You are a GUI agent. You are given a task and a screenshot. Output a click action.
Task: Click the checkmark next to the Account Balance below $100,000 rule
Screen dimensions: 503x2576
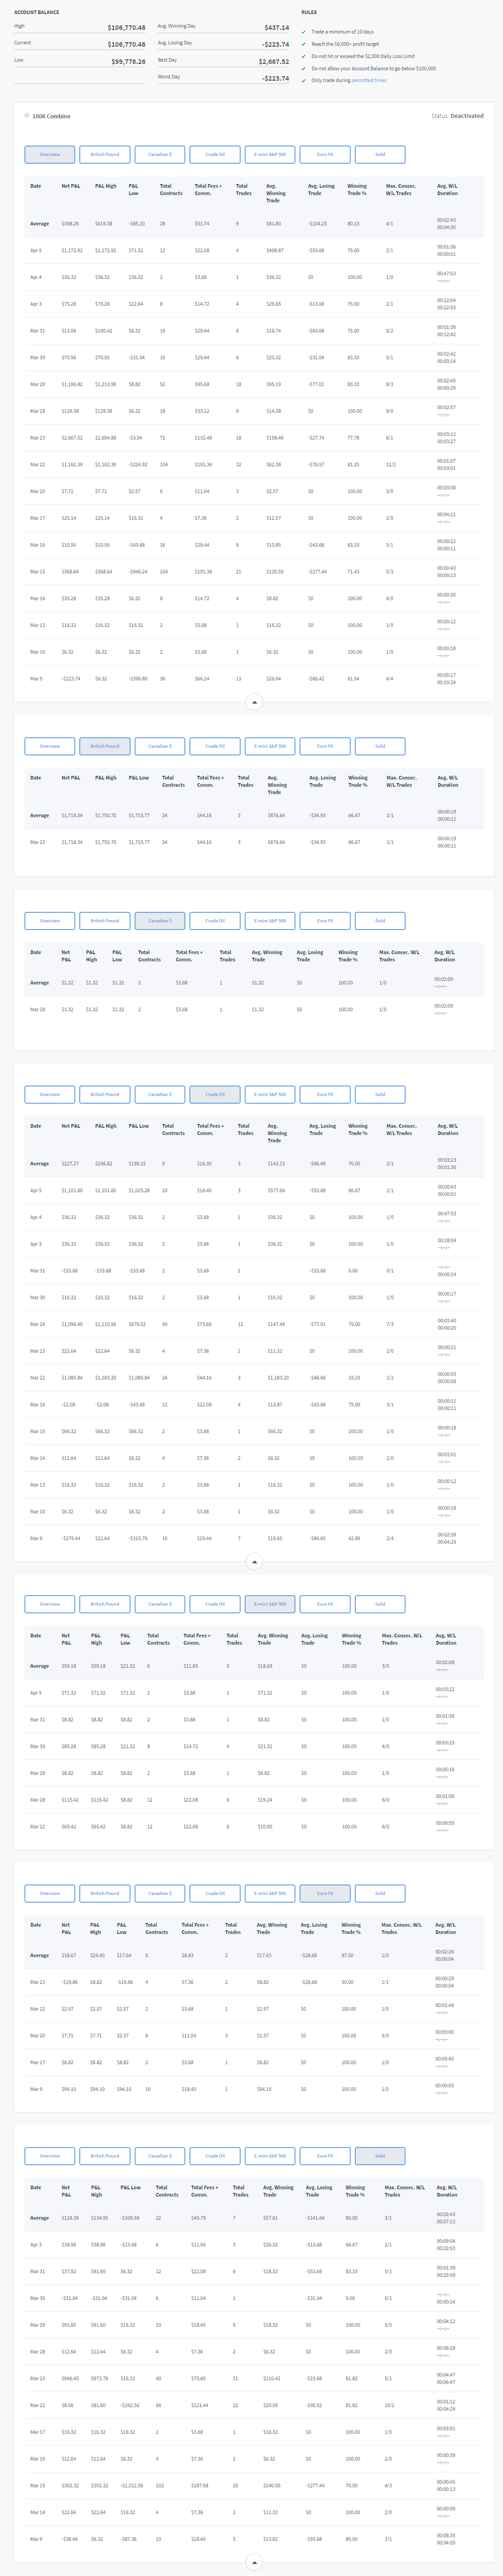pyautogui.click(x=304, y=68)
